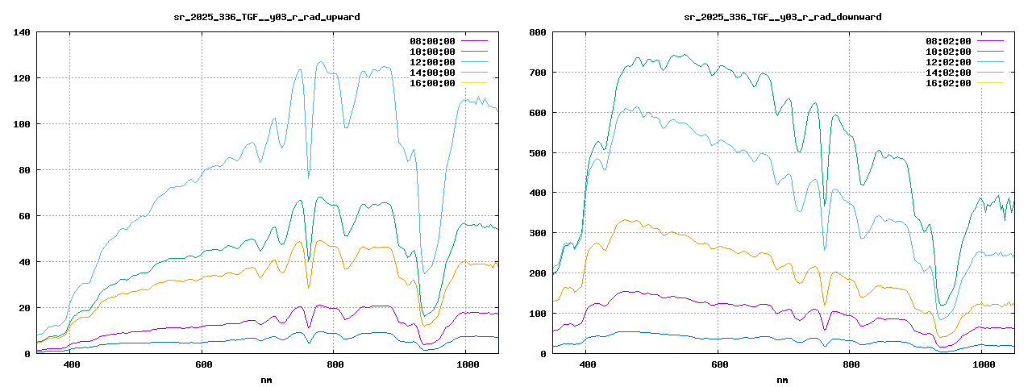Click the 800 y-axis tick on downward chart
The width and height of the screenshot is (1032, 387).
(x=537, y=32)
